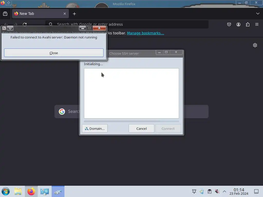
Task: Click the empty SSH server list area
Action: click(131, 93)
